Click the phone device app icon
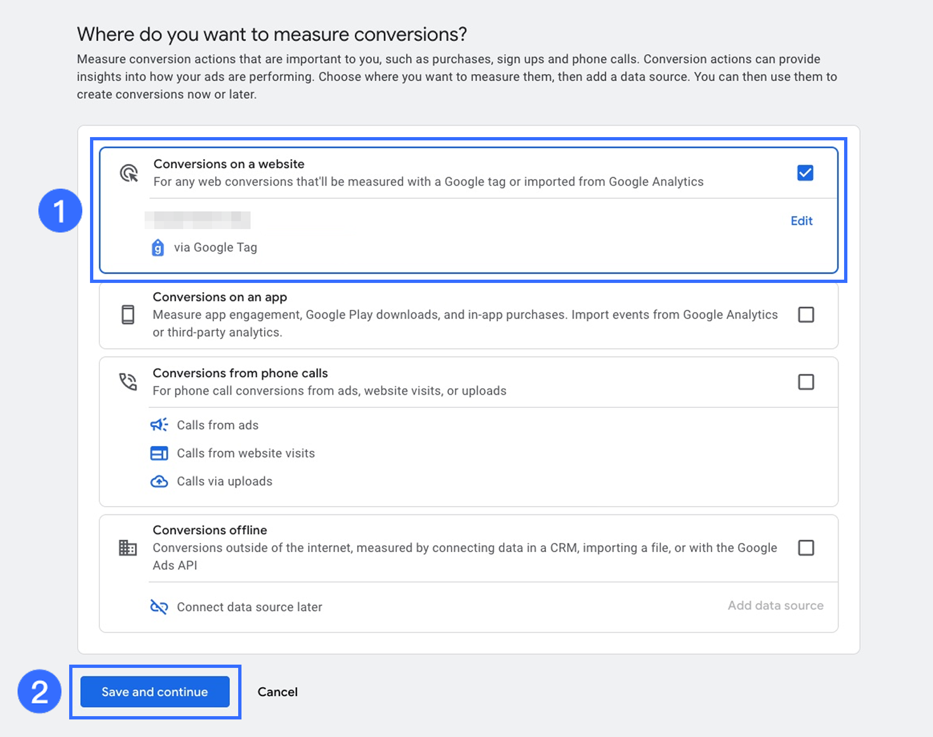 [x=128, y=315]
